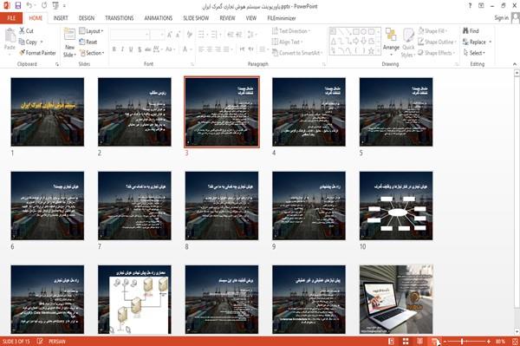
Task: Open Arrange options
Action: 391,42
